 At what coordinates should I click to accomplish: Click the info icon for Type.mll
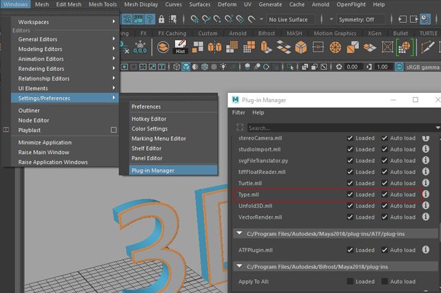(426, 194)
